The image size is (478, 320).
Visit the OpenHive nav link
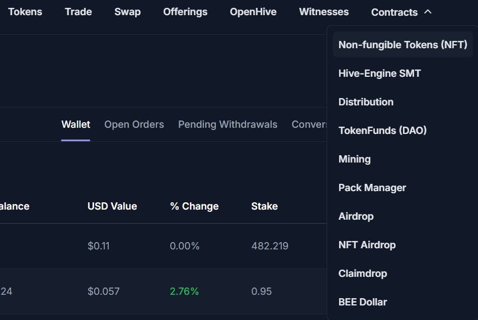tap(253, 12)
